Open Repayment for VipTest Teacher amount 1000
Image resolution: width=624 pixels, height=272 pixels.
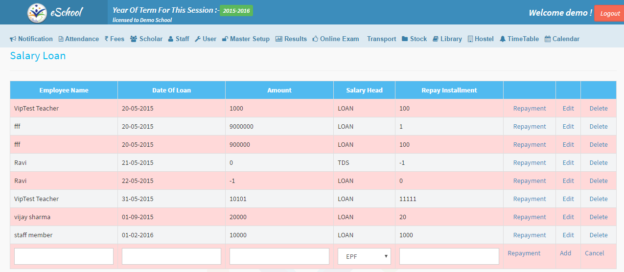[x=530, y=108]
